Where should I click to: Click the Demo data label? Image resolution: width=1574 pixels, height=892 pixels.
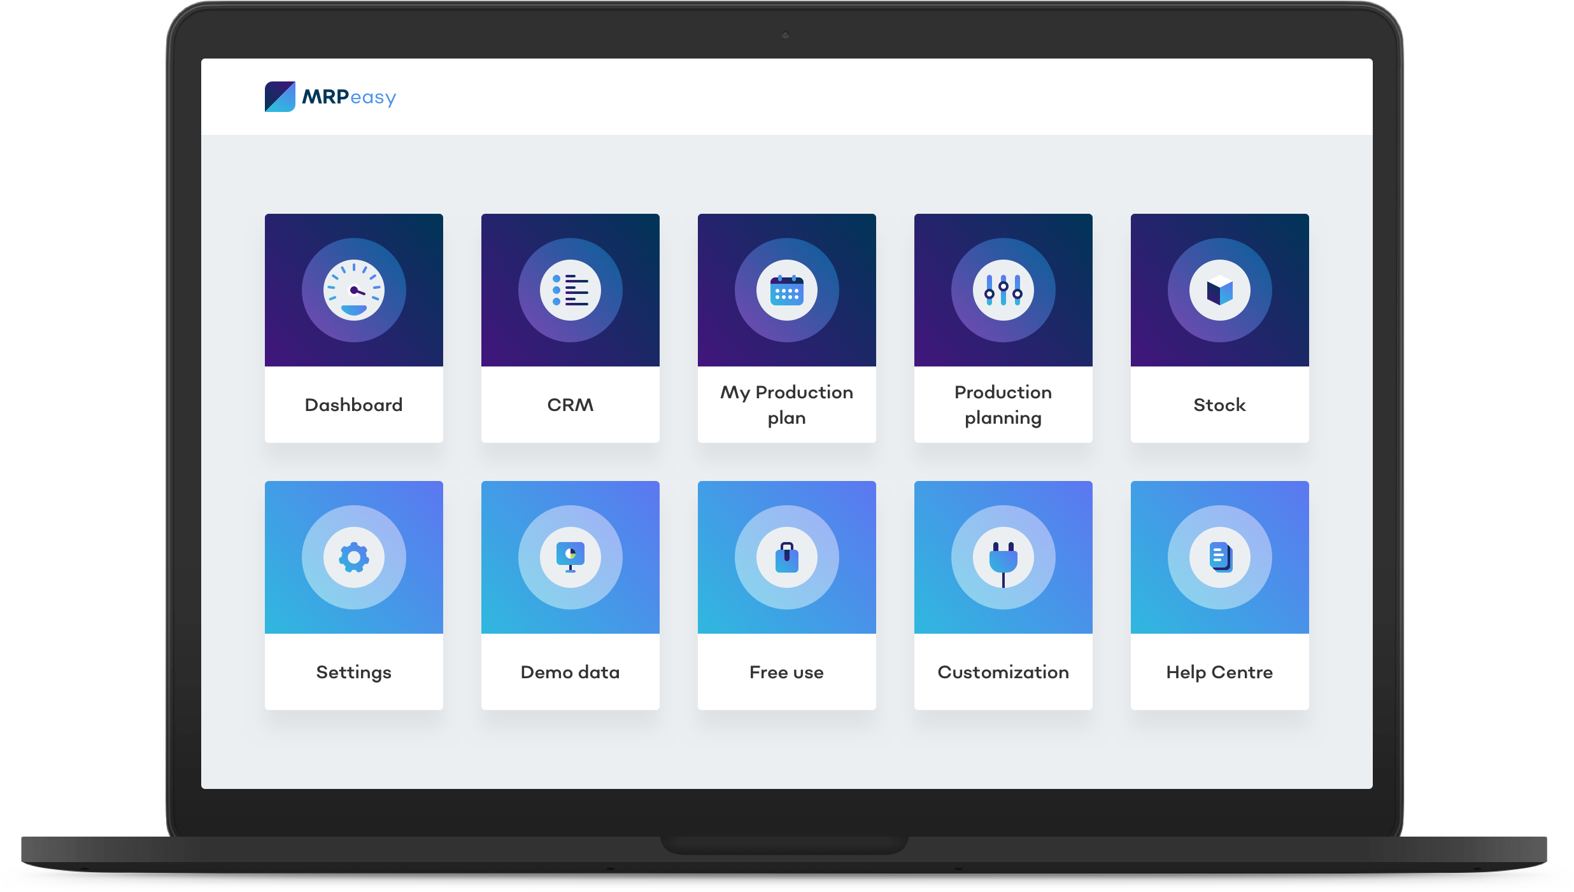[x=571, y=672]
